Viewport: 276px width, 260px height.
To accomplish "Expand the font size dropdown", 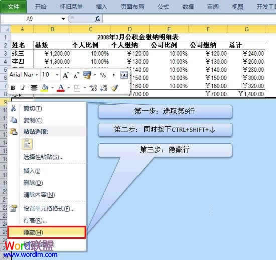I will 57,75.
